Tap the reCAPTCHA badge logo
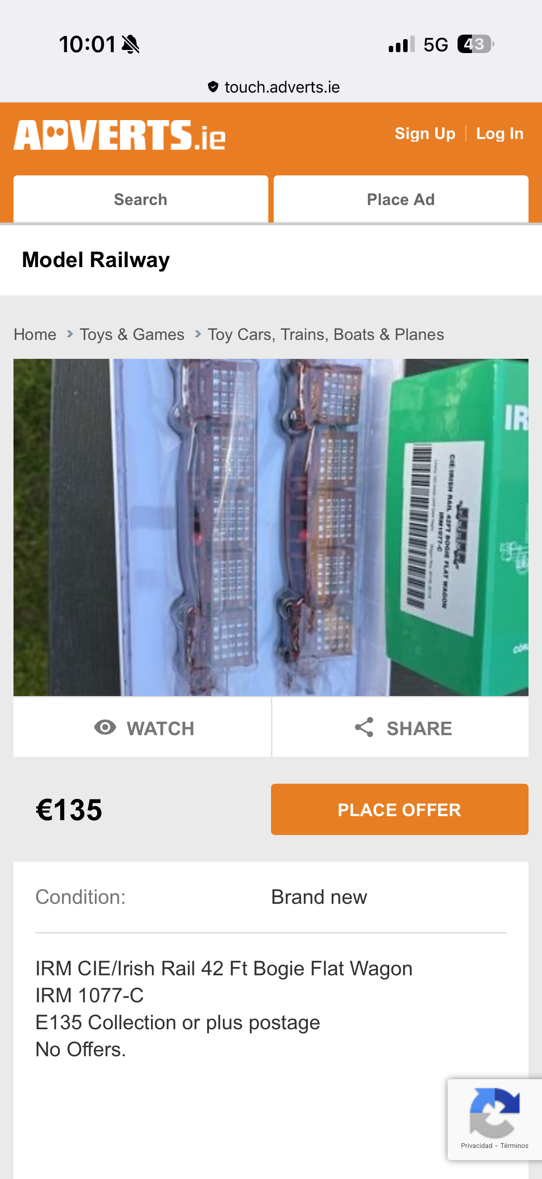The image size is (542, 1179). (x=494, y=1113)
